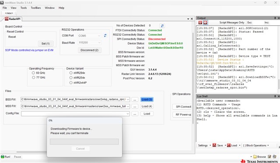Open the View menu

14,8
